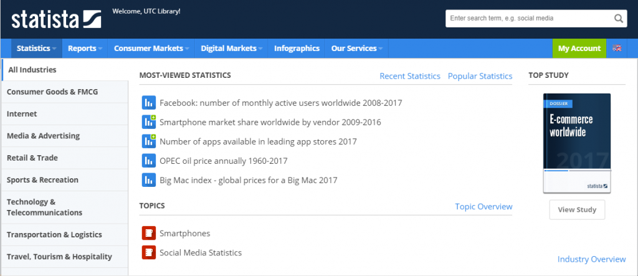Viewport: 638px width, 276px height.
Task: Go to the Infographics menu item
Action: (297, 48)
